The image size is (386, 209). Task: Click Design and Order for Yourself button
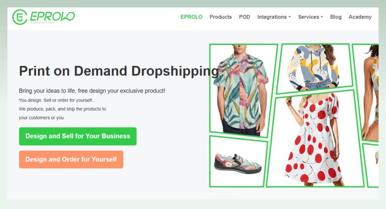(x=71, y=160)
